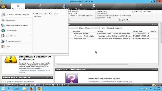This screenshot has height=91, width=162.
Task: Switch to the Informes tab
Action: (94, 7)
